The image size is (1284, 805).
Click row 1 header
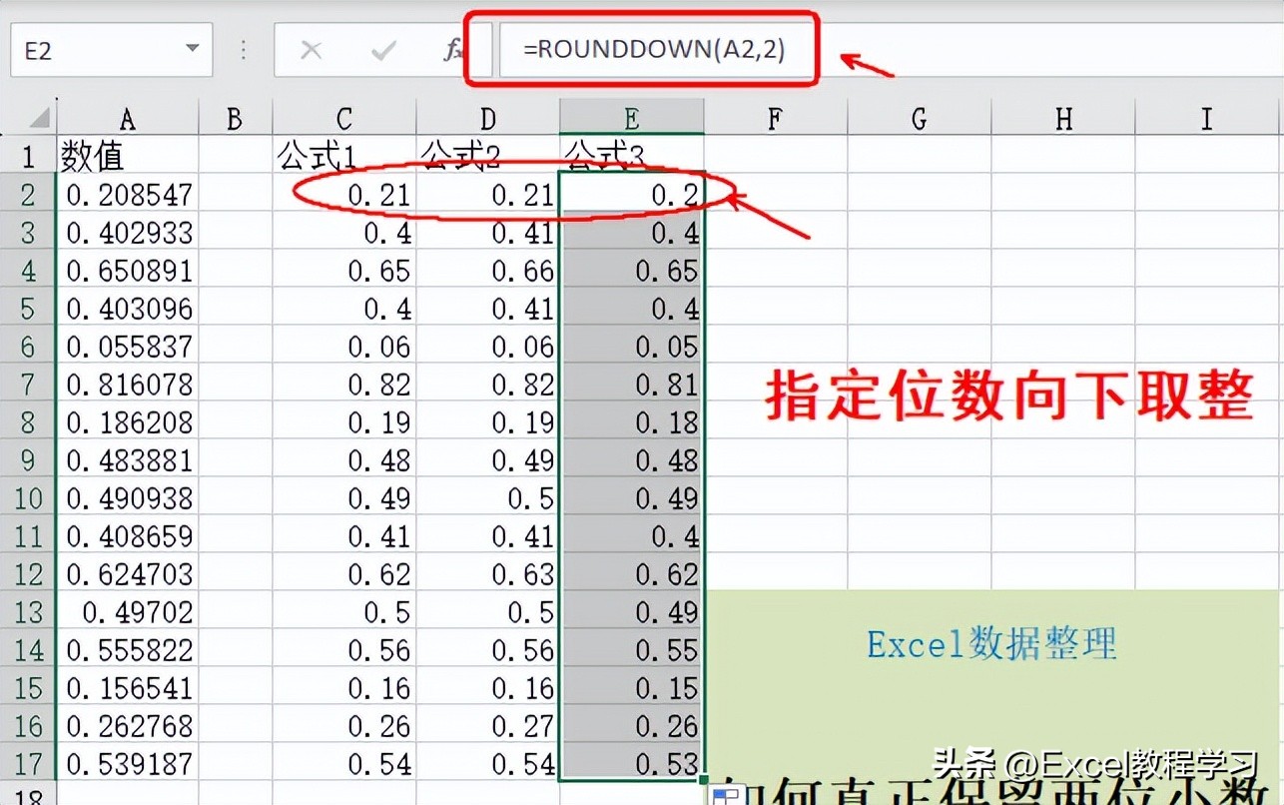pyautogui.click(x=29, y=156)
